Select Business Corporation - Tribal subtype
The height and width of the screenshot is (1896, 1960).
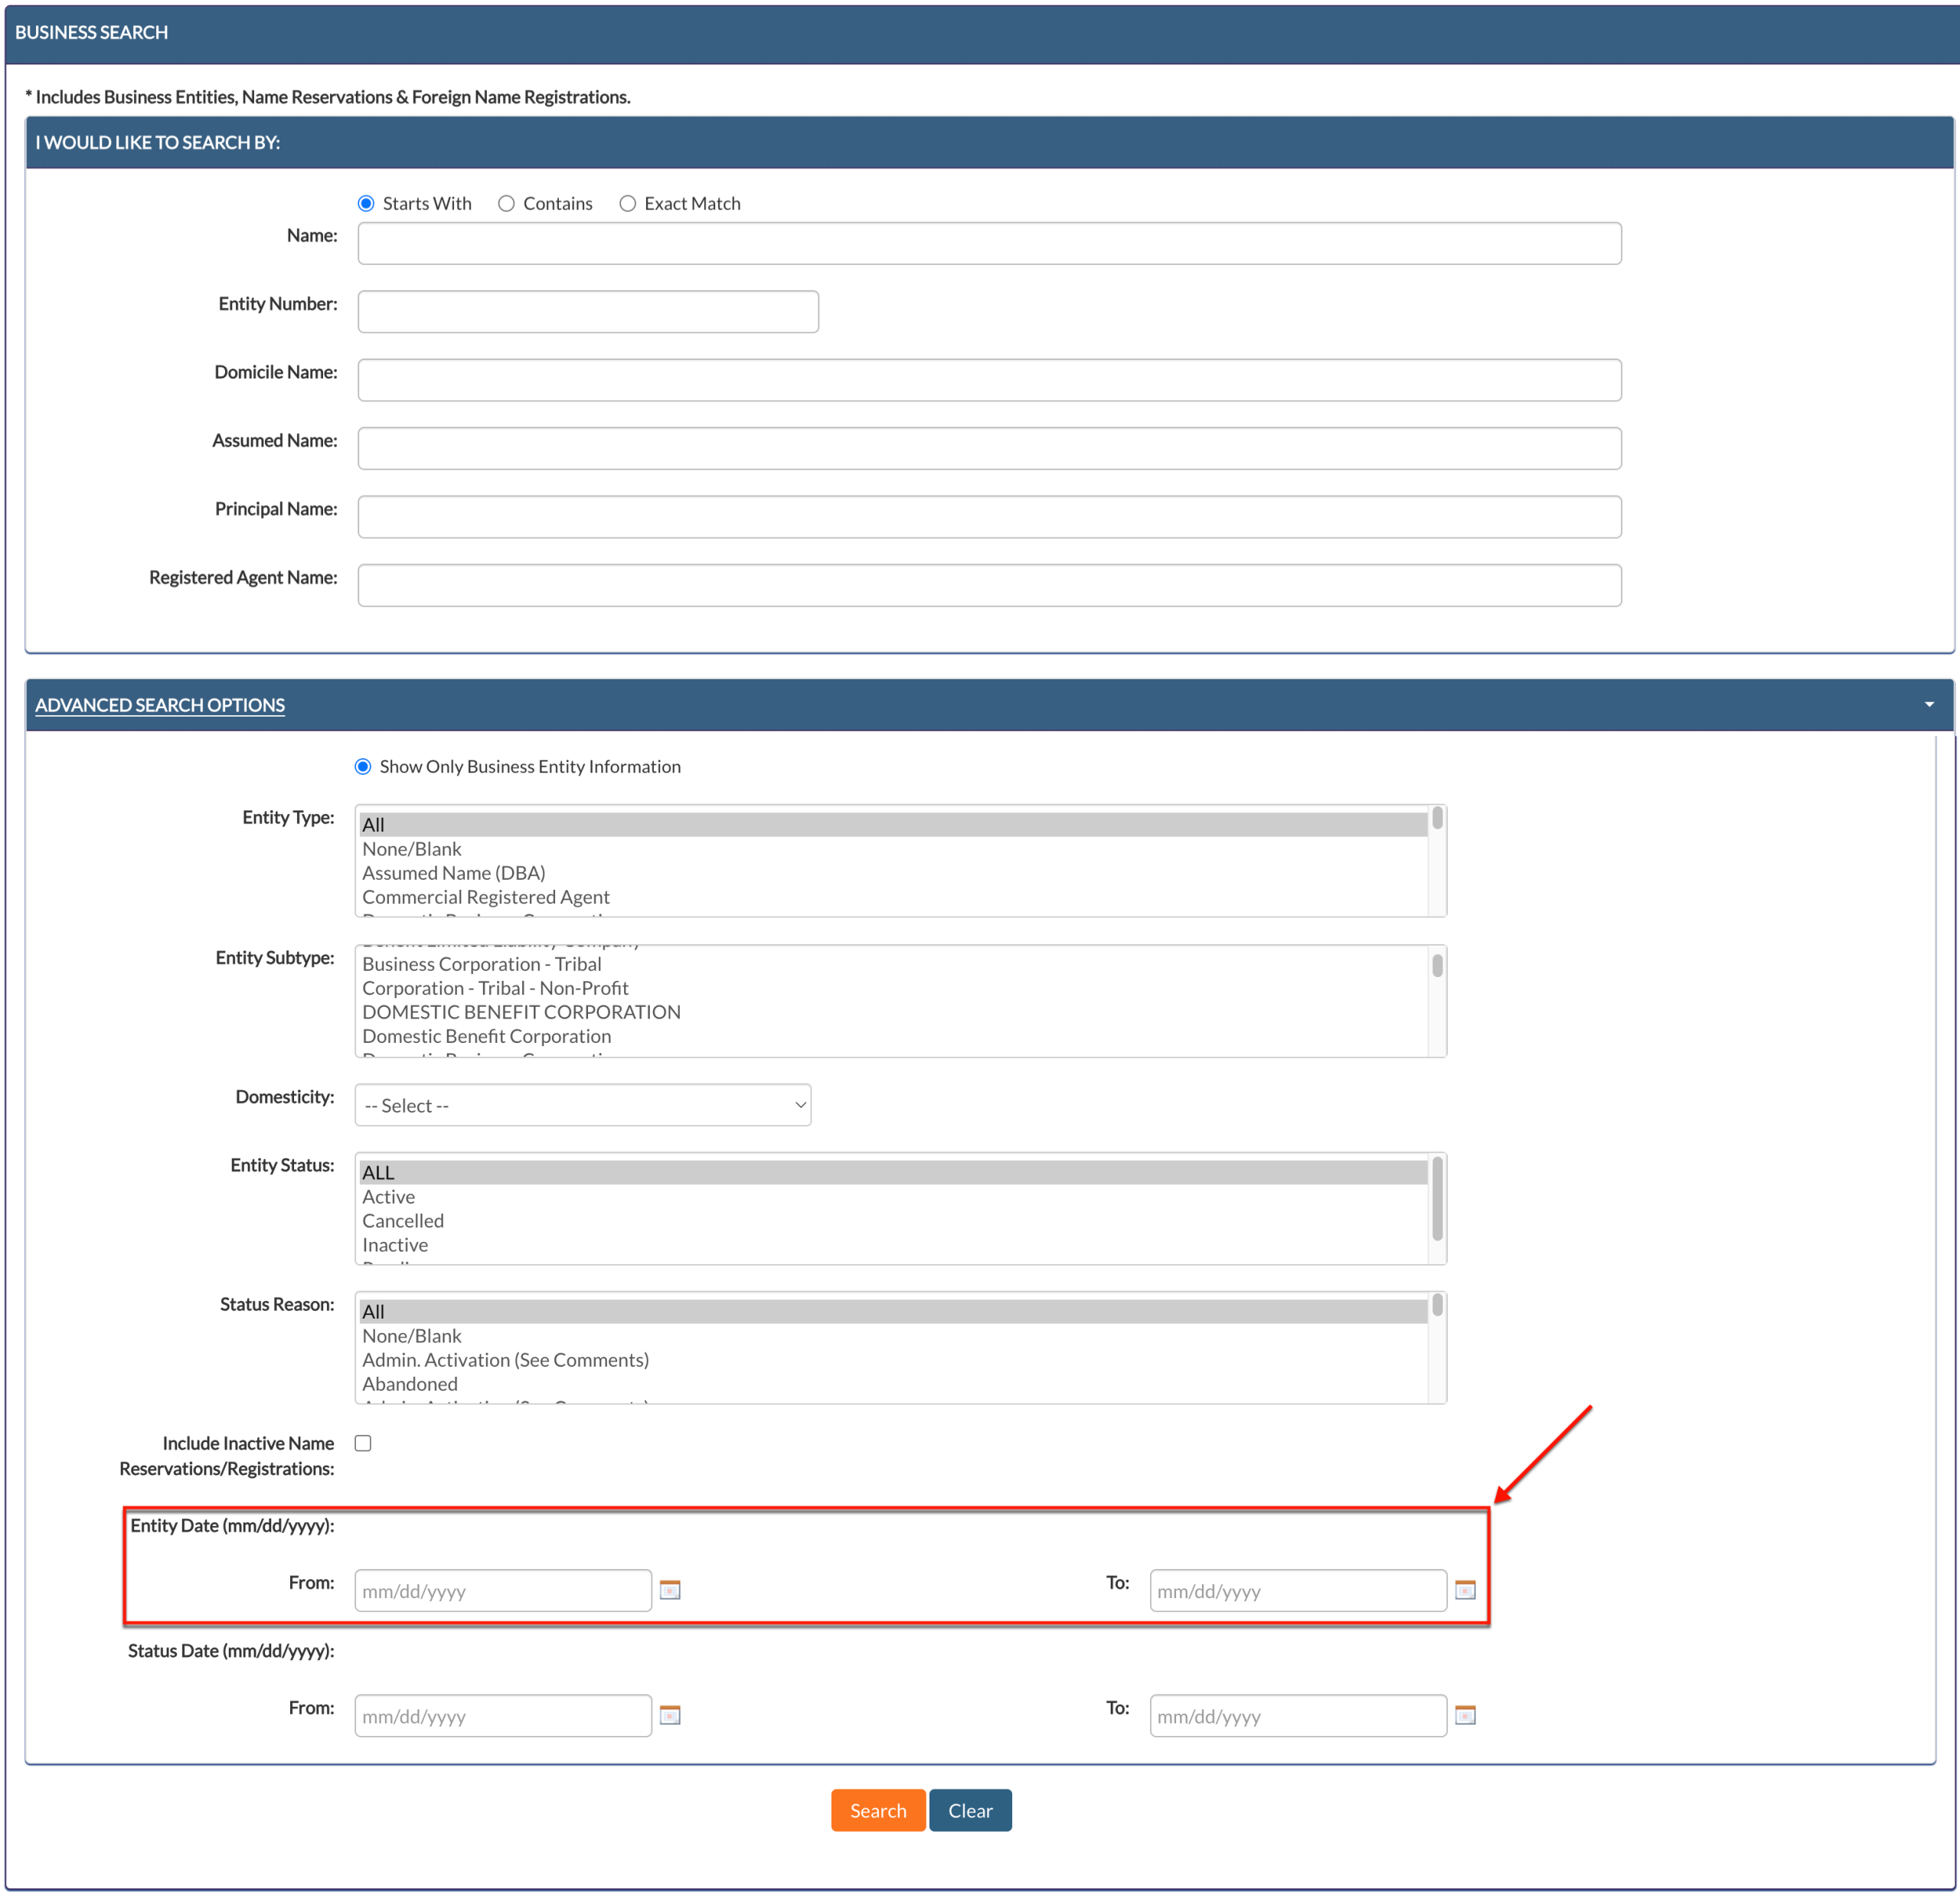(893, 964)
